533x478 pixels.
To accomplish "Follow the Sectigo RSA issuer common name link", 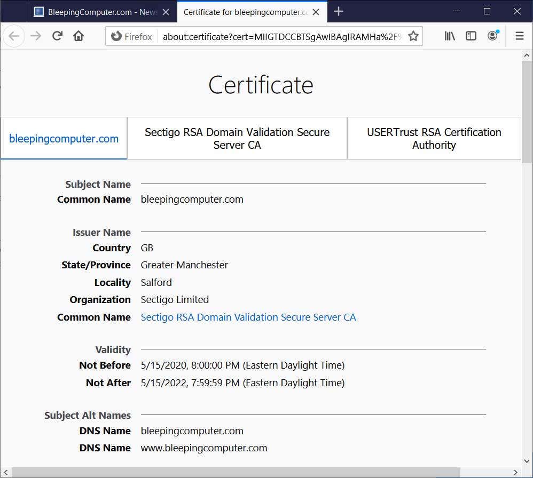I will pos(248,317).
